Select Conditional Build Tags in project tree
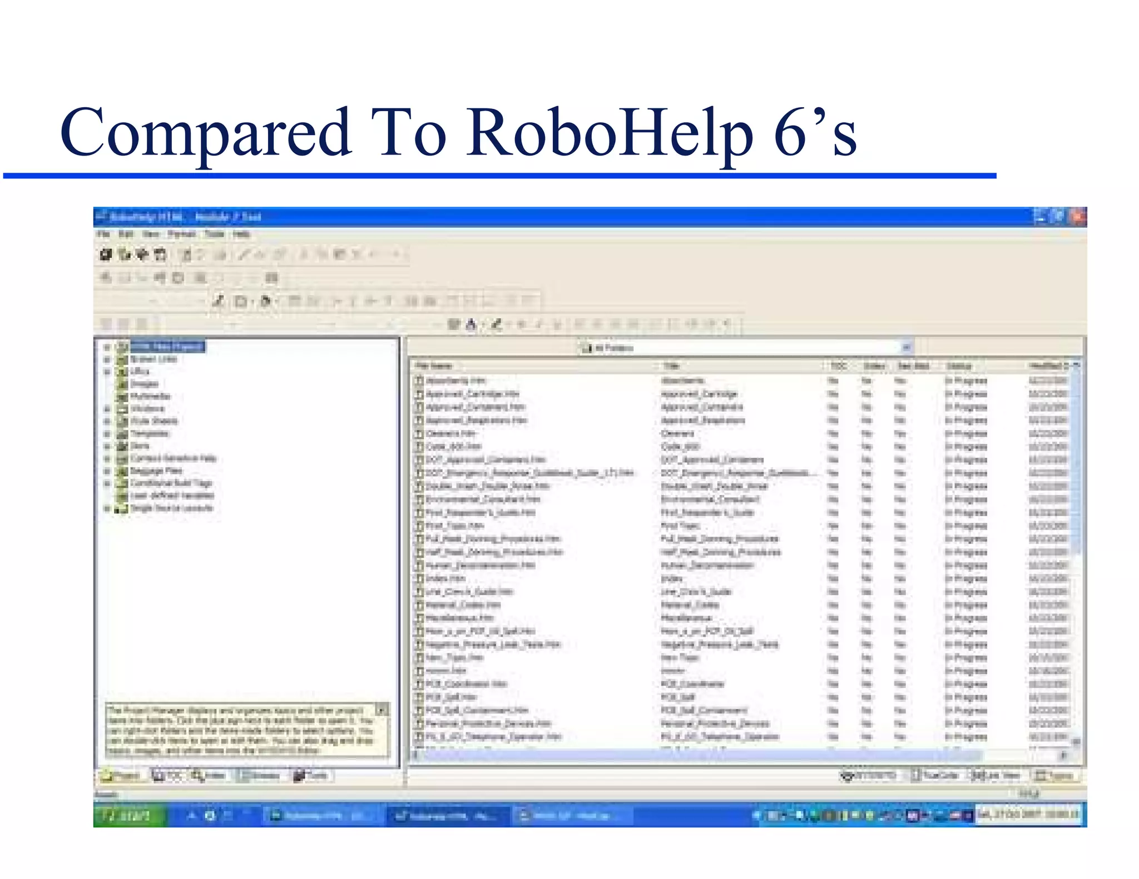The width and height of the screenshot is (1139, 879). [x=171, y=483]
